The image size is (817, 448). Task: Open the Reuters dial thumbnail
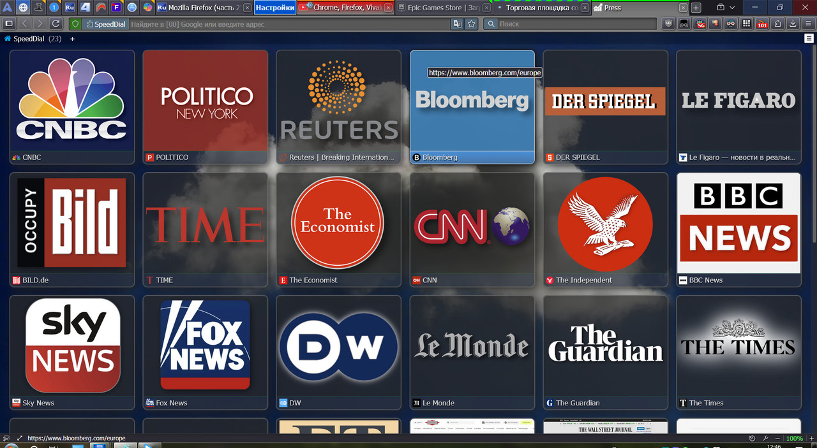tap(338, 107)
